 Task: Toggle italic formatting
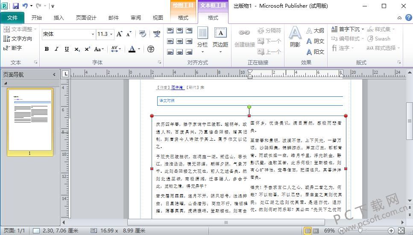tap(56, 49)
